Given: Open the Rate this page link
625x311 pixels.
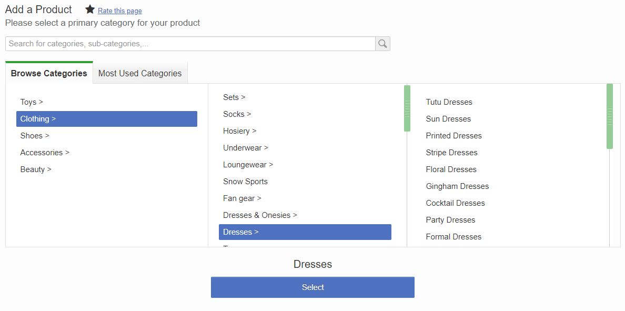Looking at the screenshot, I should tap(119, 11).
